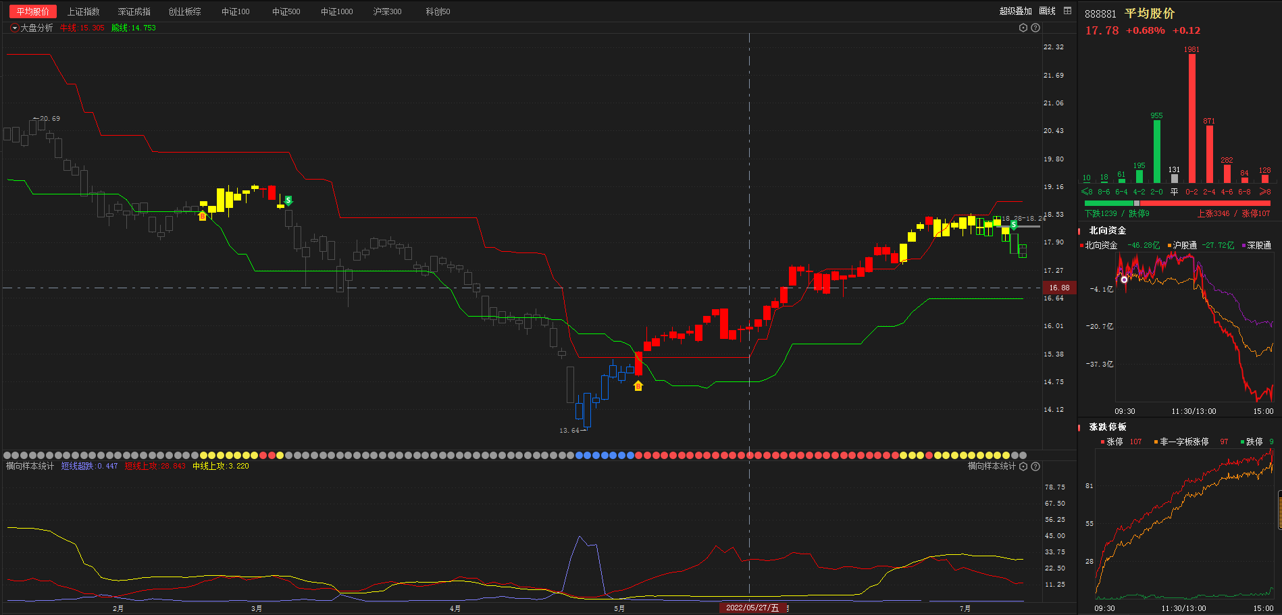Open the 中证100 tab
The height and width of the screenshot is (615, 1282).
(235, 11)
